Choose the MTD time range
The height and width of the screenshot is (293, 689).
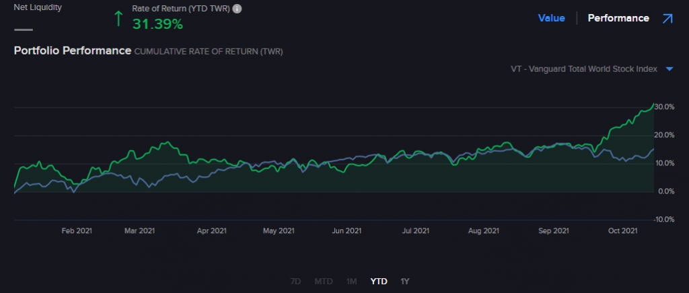coord(324,281)
